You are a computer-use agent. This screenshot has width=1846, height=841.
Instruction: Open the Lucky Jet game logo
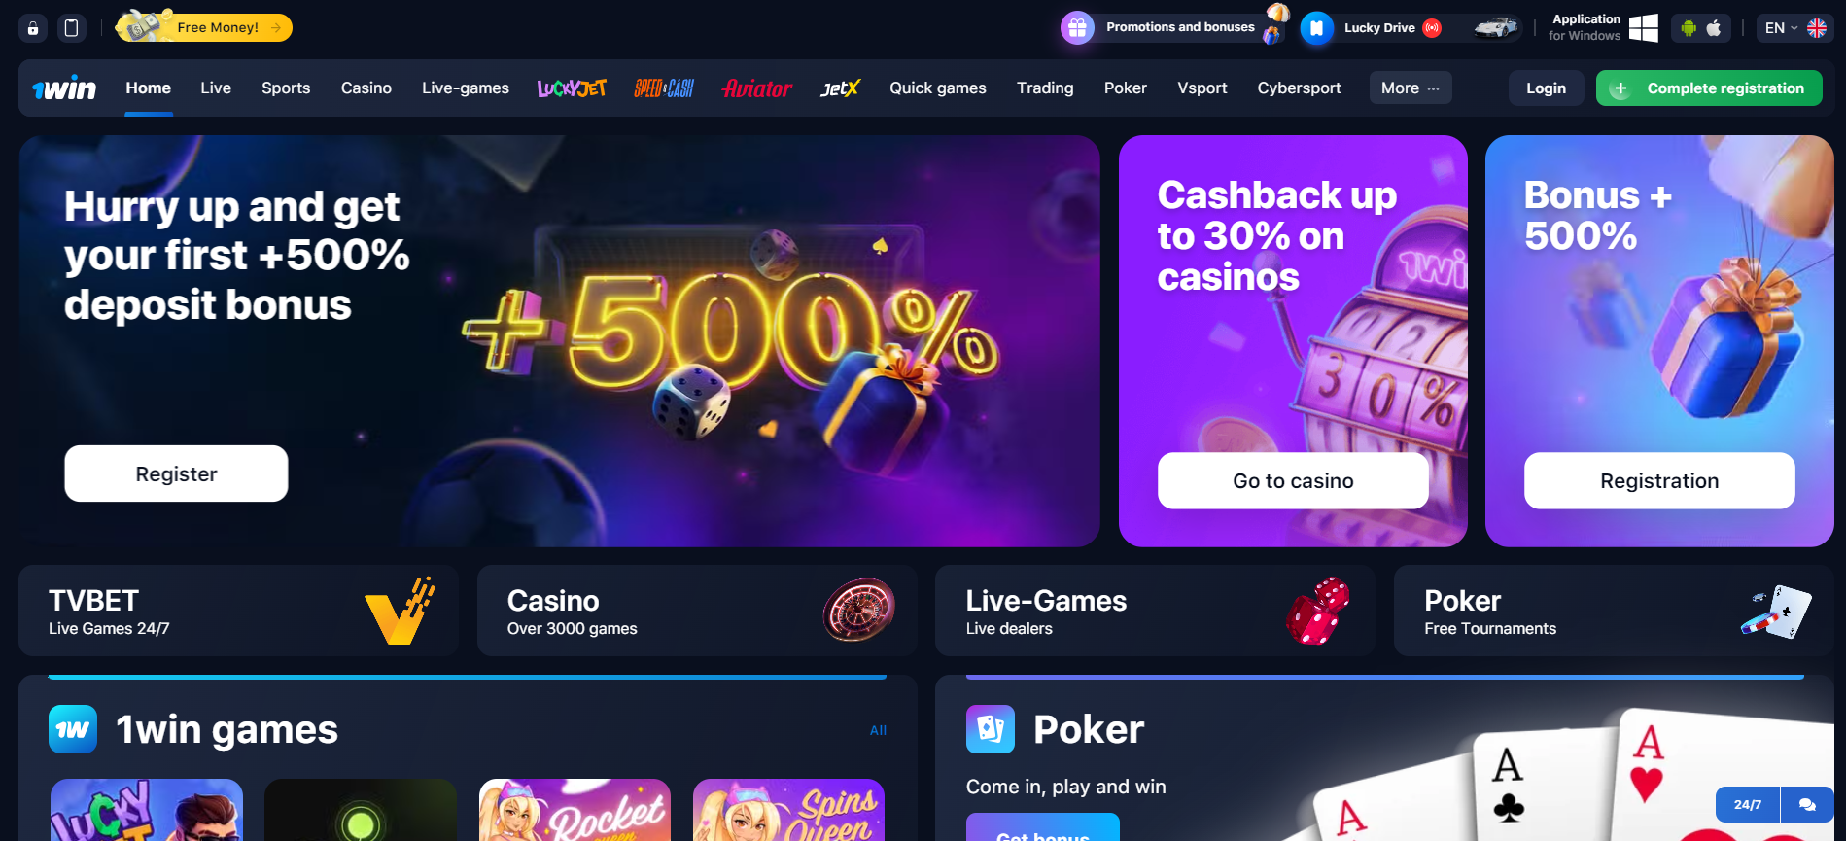[x=572, y=88]
